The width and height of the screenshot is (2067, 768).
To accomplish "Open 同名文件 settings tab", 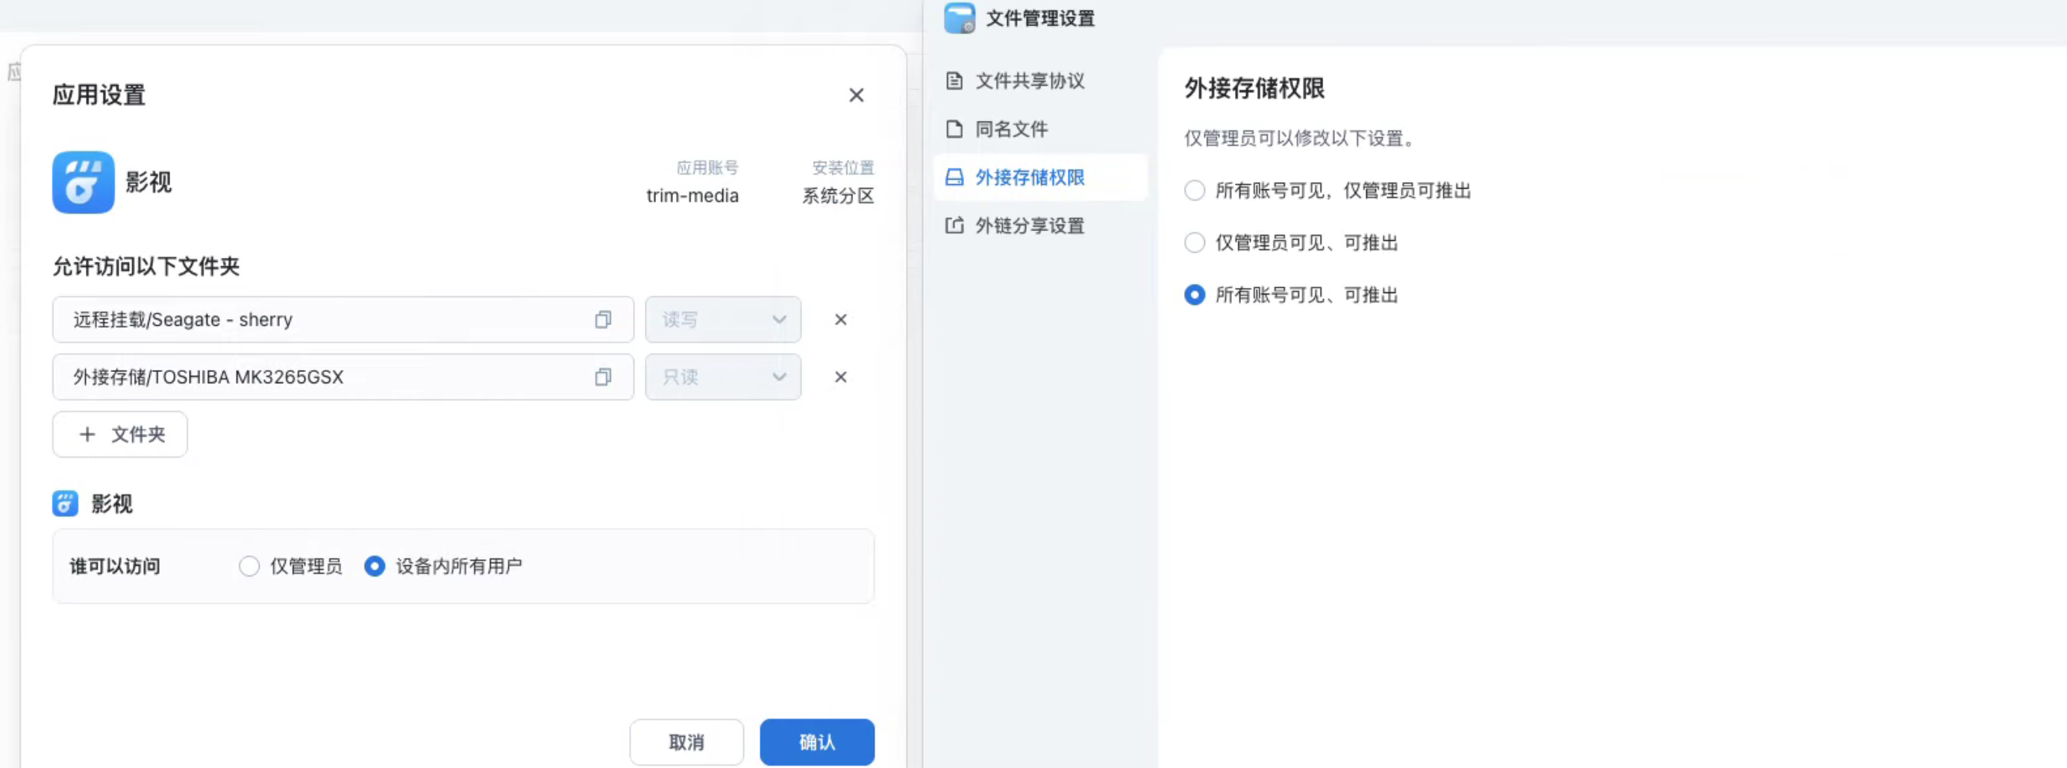I will click(1041, 129).
